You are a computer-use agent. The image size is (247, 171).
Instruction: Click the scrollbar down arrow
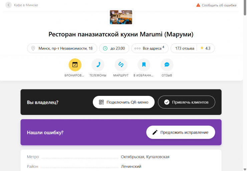point(245,169)
